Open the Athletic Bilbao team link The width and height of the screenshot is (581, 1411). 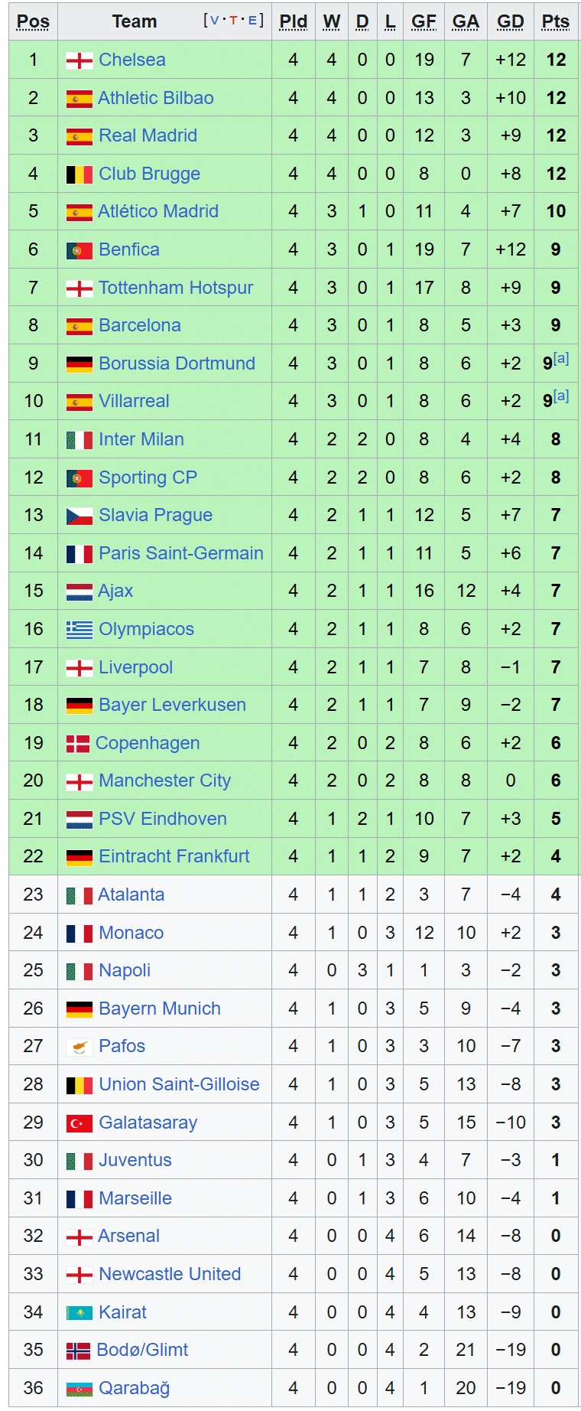pyautogui.click(x=156, y=98)
